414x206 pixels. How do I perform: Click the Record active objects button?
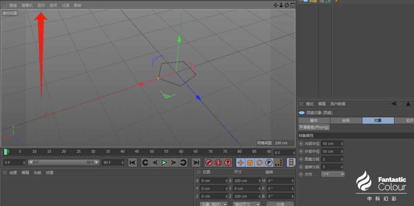coord(209,163)
